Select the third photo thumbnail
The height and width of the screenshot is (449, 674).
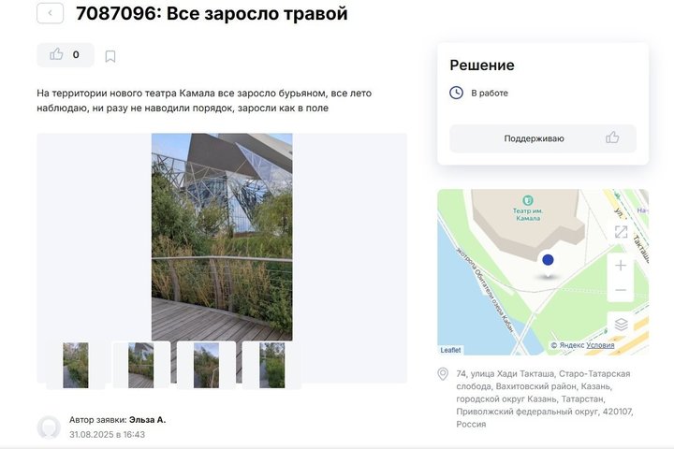point(206,365)
